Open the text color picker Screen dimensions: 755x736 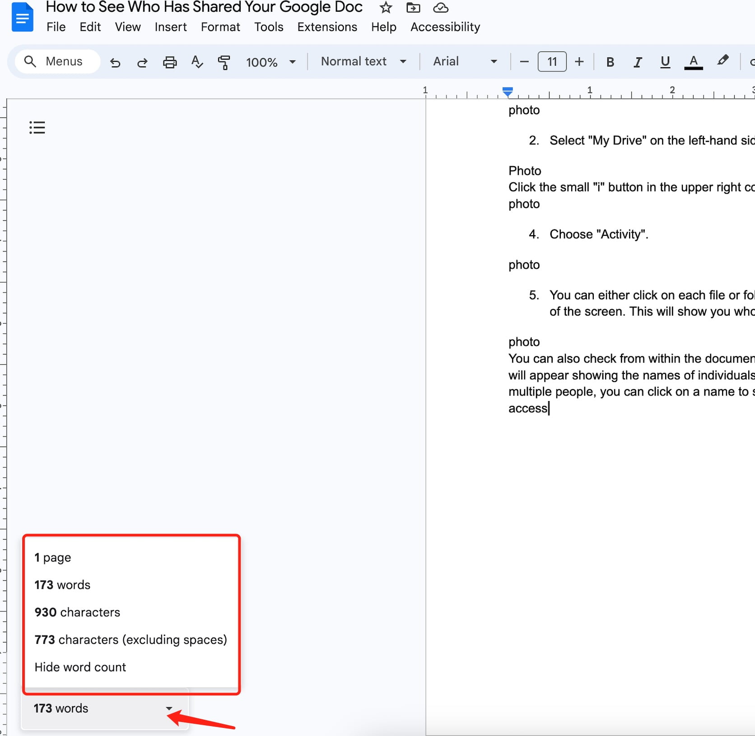tap(693, 62)
